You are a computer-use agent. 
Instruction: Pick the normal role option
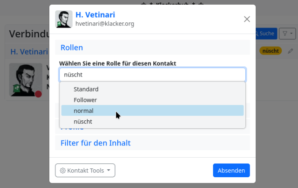[83, 111]
